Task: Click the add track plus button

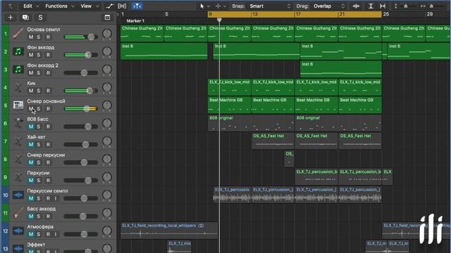Action: (11, 18)
